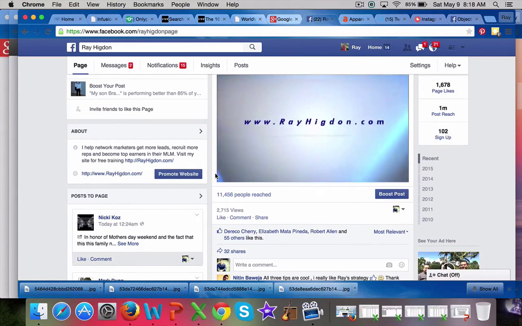The width and height of the screenshot is (522, 326).
Task: Reload the page in Chrome
Action: 48,32
